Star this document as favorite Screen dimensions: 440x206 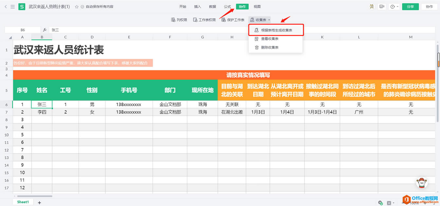click(x=77, y=7)
